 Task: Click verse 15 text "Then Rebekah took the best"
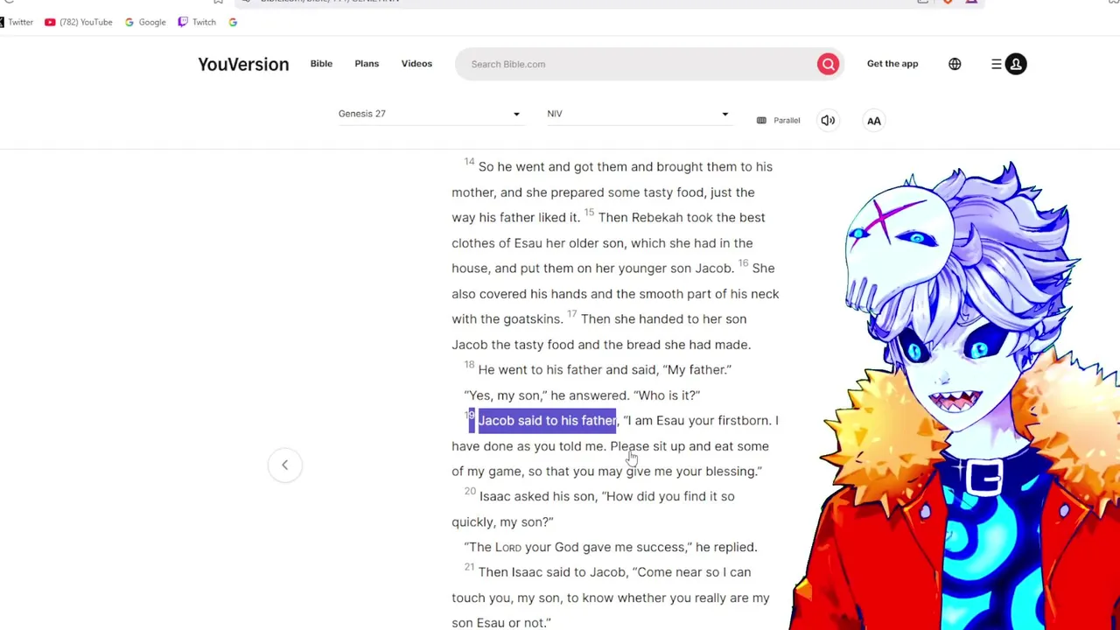(682, 218)
